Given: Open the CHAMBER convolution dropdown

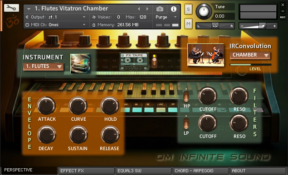Looking at the screenshot, I should click(250, 55).
